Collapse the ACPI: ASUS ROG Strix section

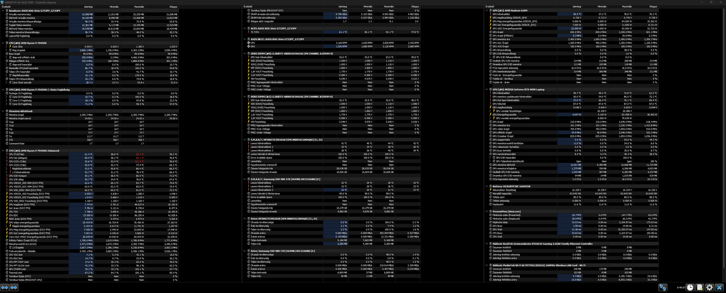pyautogui.click(x=245, y=29)
